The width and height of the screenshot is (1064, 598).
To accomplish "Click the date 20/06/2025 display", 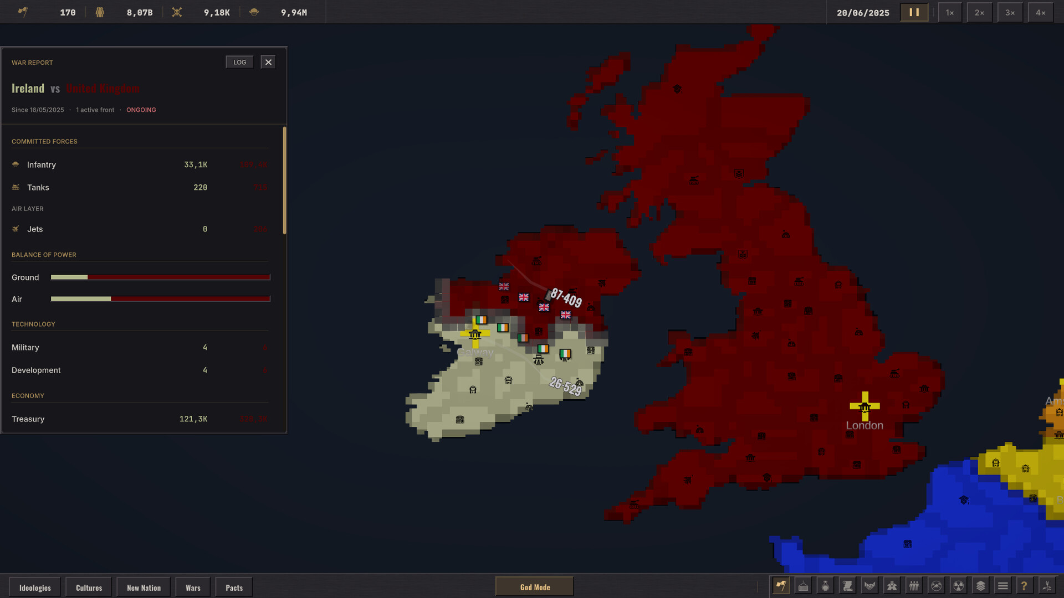I will pos(863,13).
